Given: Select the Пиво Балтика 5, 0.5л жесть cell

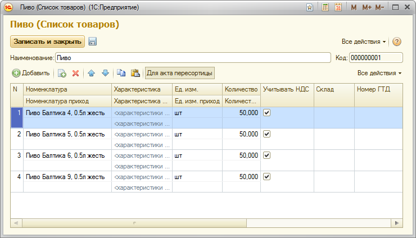Looking at the screenshot, I should [x=67, y=134].
